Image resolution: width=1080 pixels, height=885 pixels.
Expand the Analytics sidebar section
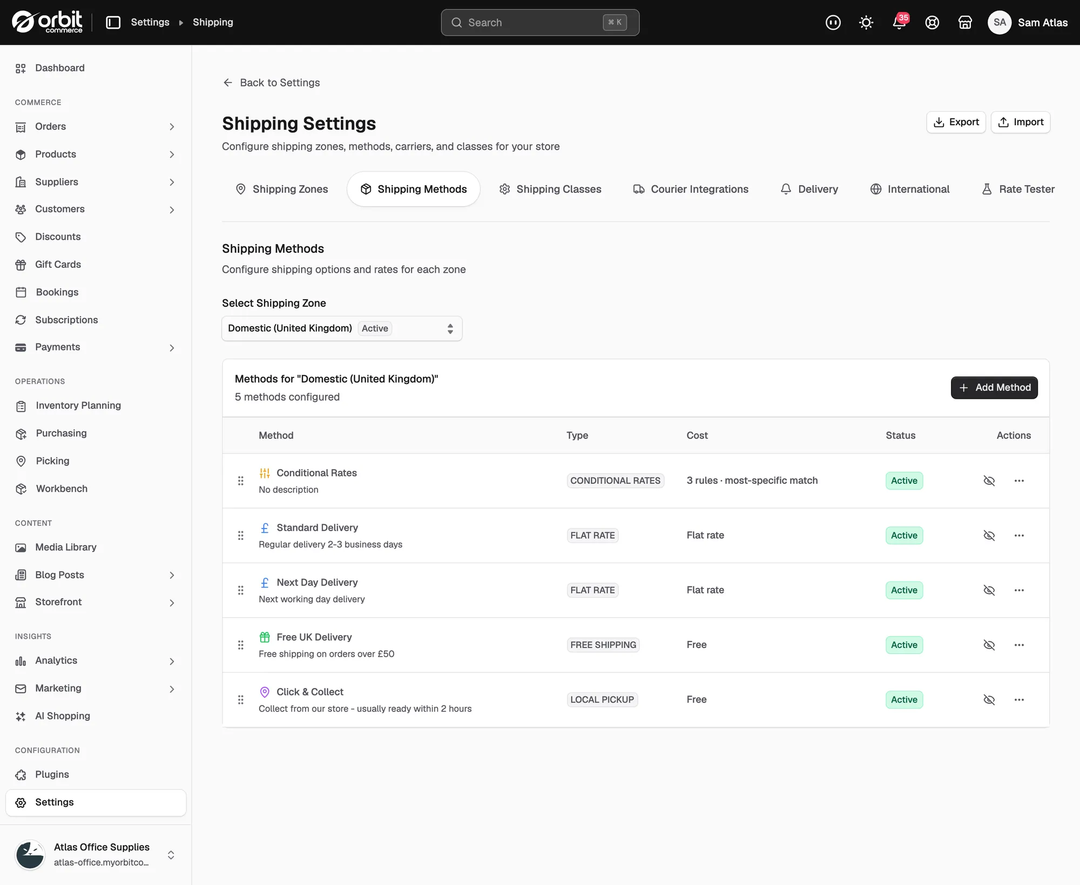(96, 661)
